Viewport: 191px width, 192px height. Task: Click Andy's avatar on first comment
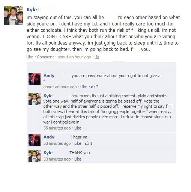tap(35, 79)
